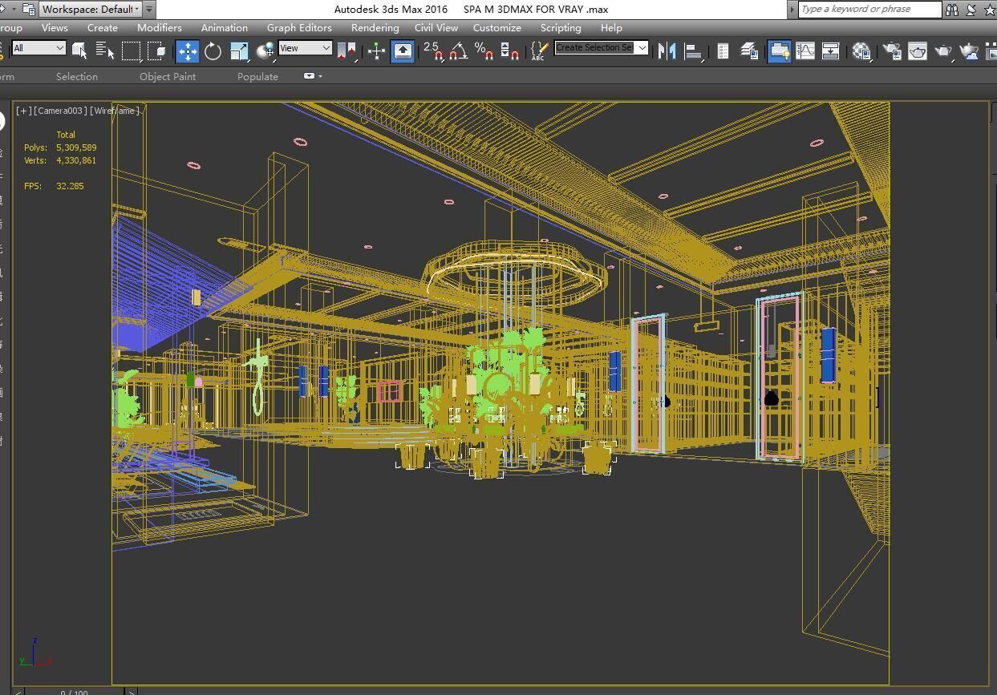Toggle Spinner Snap
The height and width of the screenshot is (695, 997).
pyautogui.click(x=509, y=51)
